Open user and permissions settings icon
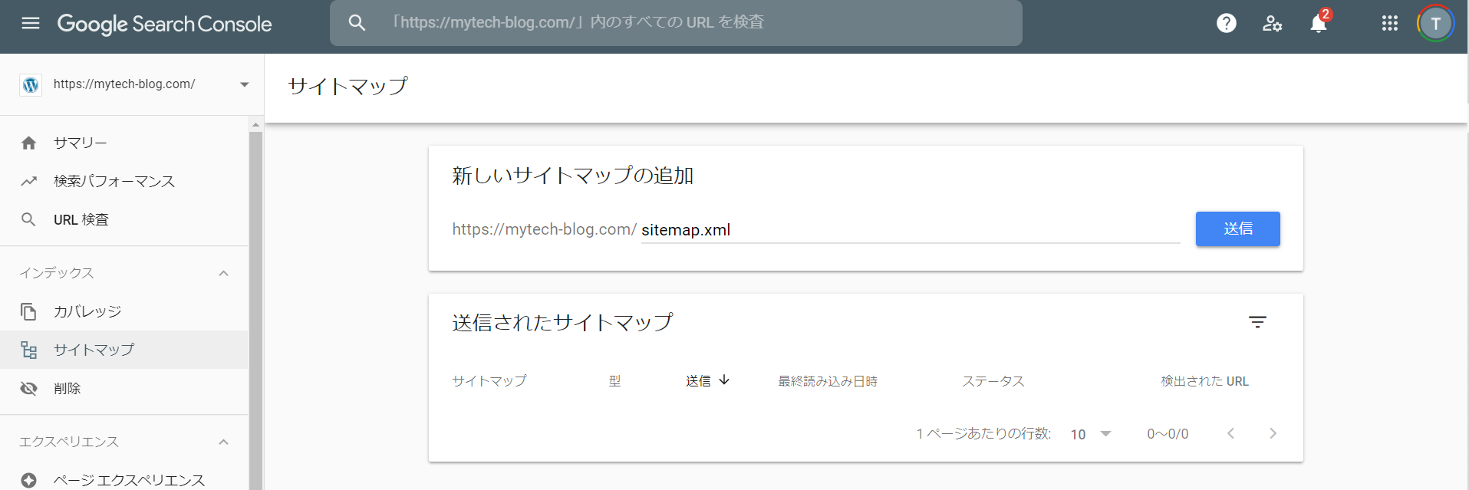This screenshot has width=1469, height=490. 1272,23
